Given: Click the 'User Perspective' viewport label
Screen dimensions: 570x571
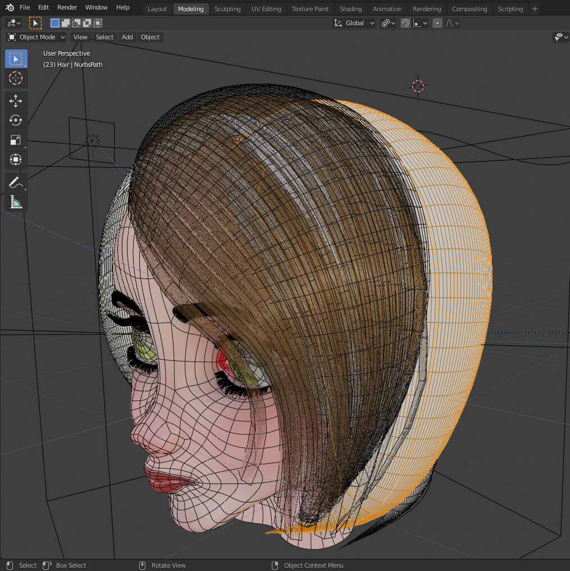Looking at the screenshot, I should [x=67, y=53].
